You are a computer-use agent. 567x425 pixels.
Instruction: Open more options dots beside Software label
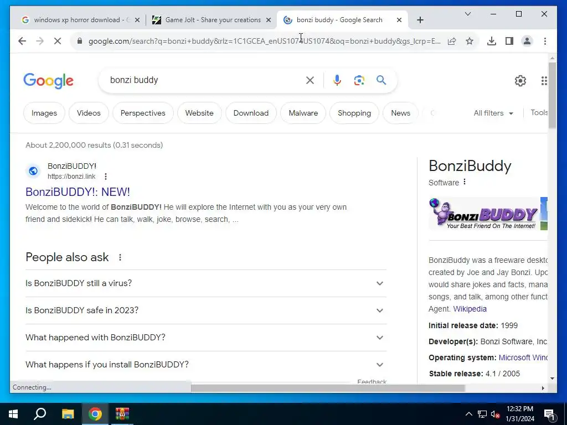(x=465, y=182)
